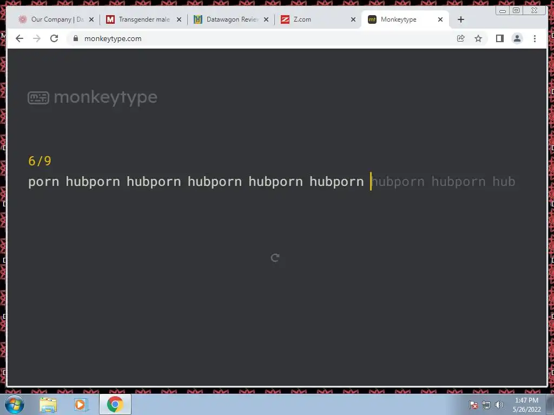Click the Show desktop strip
Screen dimensions: 554x415
550,404
